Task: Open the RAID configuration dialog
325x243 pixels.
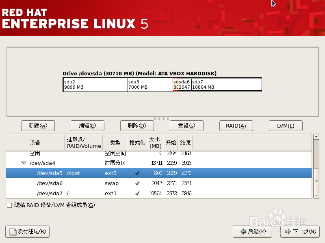Action: coord(236,126)
